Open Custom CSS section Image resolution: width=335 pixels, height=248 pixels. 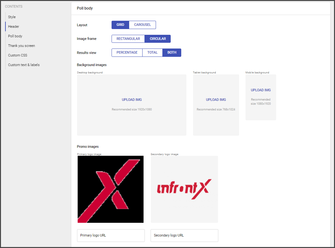[x=18, y=55]
